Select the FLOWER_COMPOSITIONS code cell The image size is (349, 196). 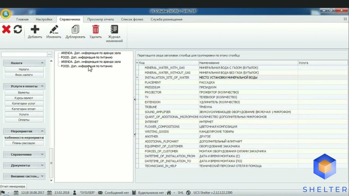[x=169, y=127]
